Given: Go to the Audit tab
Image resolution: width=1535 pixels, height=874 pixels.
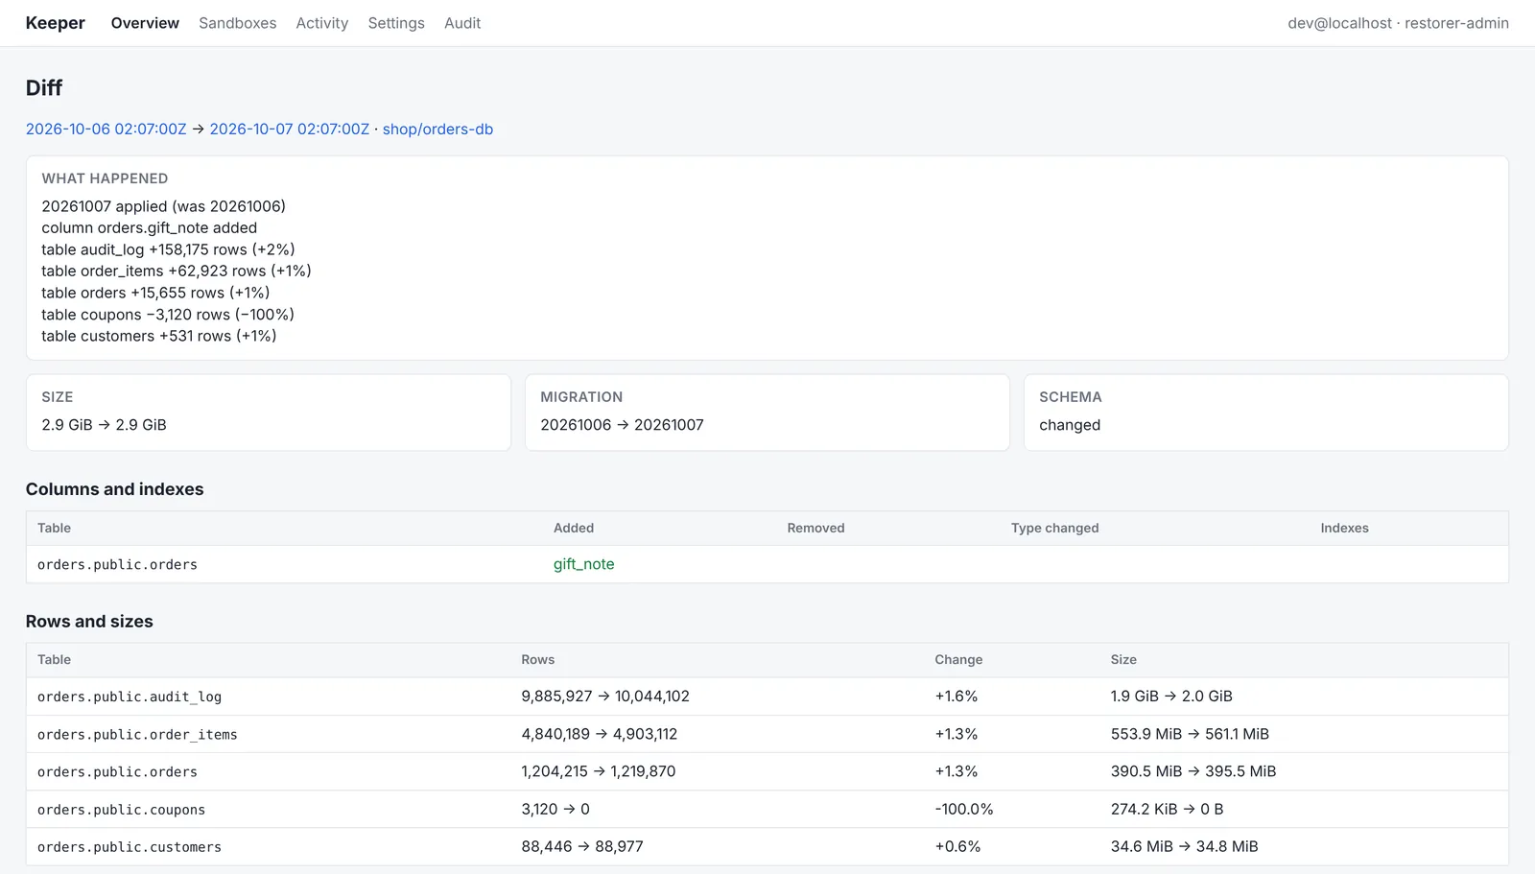Looking at the screenshot, I should tap(462, 23).
